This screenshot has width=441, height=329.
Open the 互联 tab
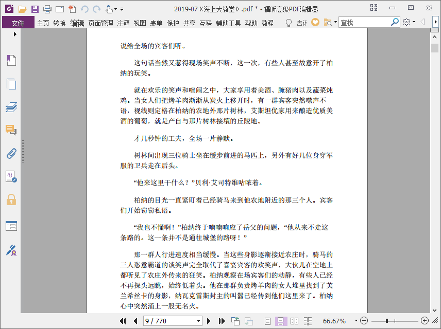point(206,23)
